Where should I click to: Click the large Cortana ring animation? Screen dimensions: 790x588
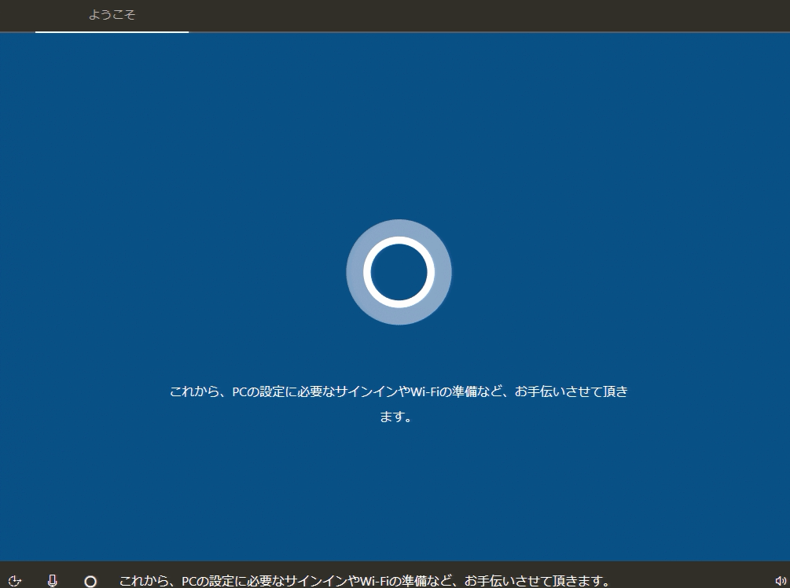point(399,272)
